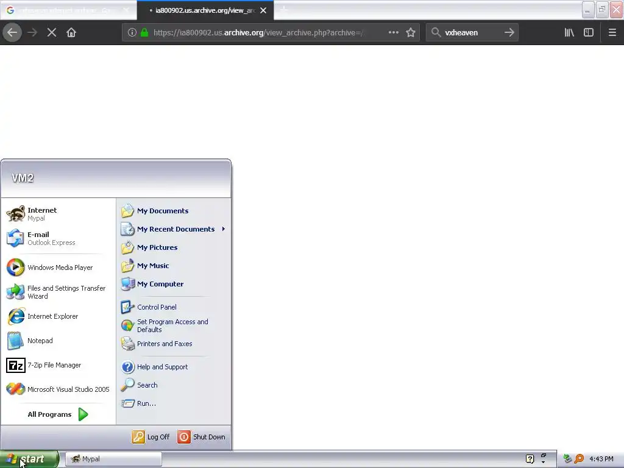Toggle the browser sidebar view

[589, 33]
